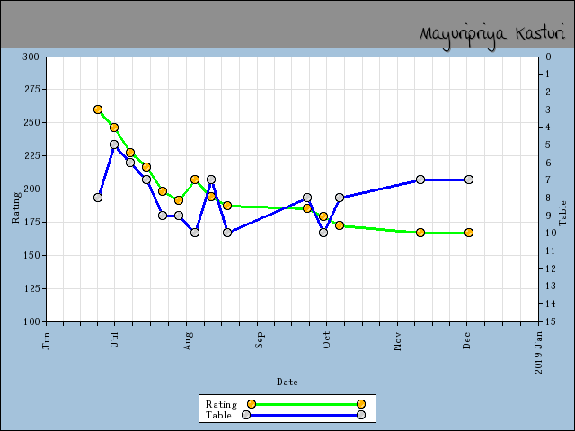
Task: Click the 'Nov' month label
Action: point(397,341)
